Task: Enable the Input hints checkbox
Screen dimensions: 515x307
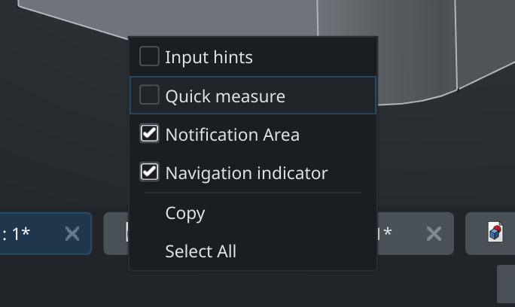Action: pos(149,56)
